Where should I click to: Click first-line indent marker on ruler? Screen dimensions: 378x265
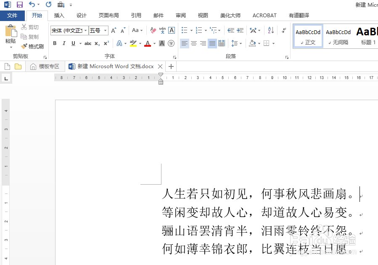tap(161, 74)
